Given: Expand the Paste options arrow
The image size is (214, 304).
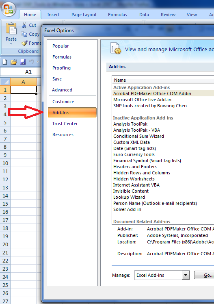Looking at the screenshot, I should 11,44.
